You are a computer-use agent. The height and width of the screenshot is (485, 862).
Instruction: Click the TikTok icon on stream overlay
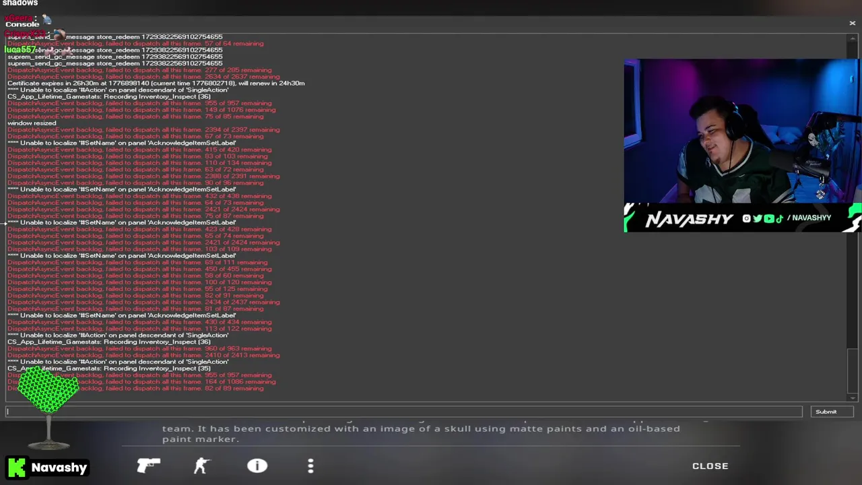pyautogui.click(x=778, y=218)
